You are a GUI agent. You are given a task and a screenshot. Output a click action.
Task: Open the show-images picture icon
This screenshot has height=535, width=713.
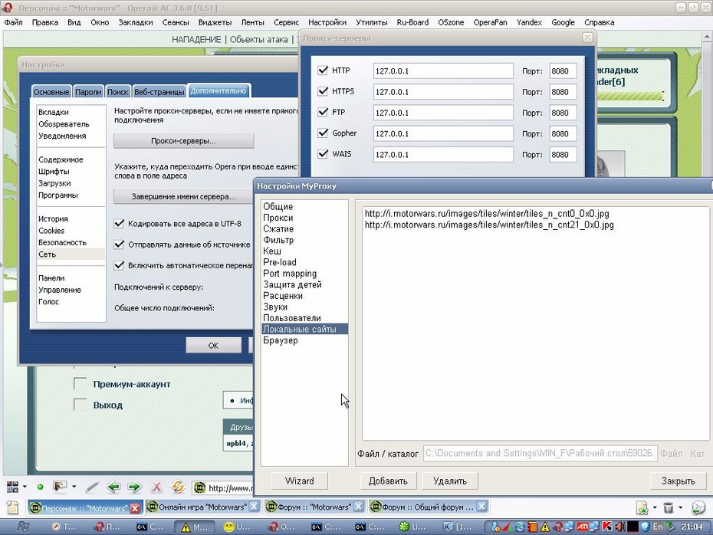(60, 487)
